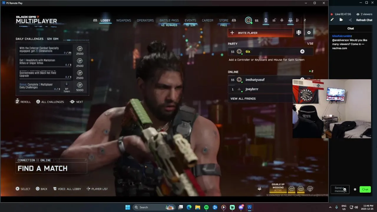Select the player emblem in the top bar

pos(249,20)
